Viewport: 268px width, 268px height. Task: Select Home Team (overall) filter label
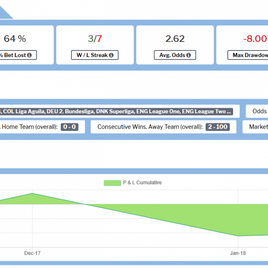[29, 127]
